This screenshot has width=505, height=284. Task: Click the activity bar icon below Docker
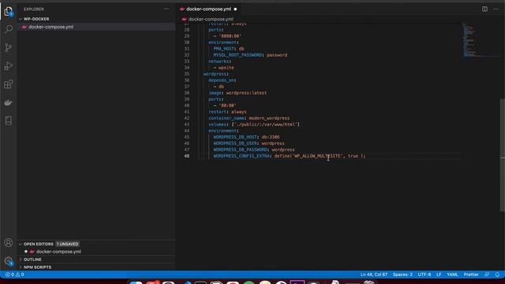point(9,121)
